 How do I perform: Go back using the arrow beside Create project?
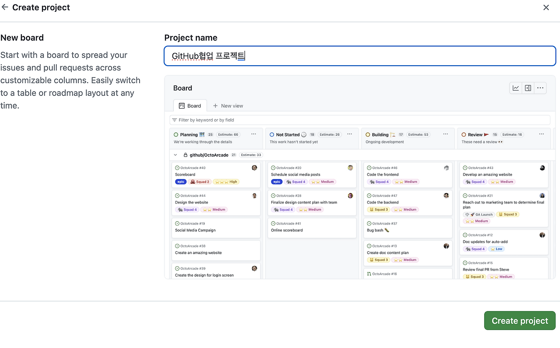5,7
